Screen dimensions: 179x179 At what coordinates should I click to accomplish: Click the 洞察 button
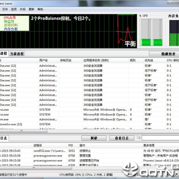click(94, 138)
